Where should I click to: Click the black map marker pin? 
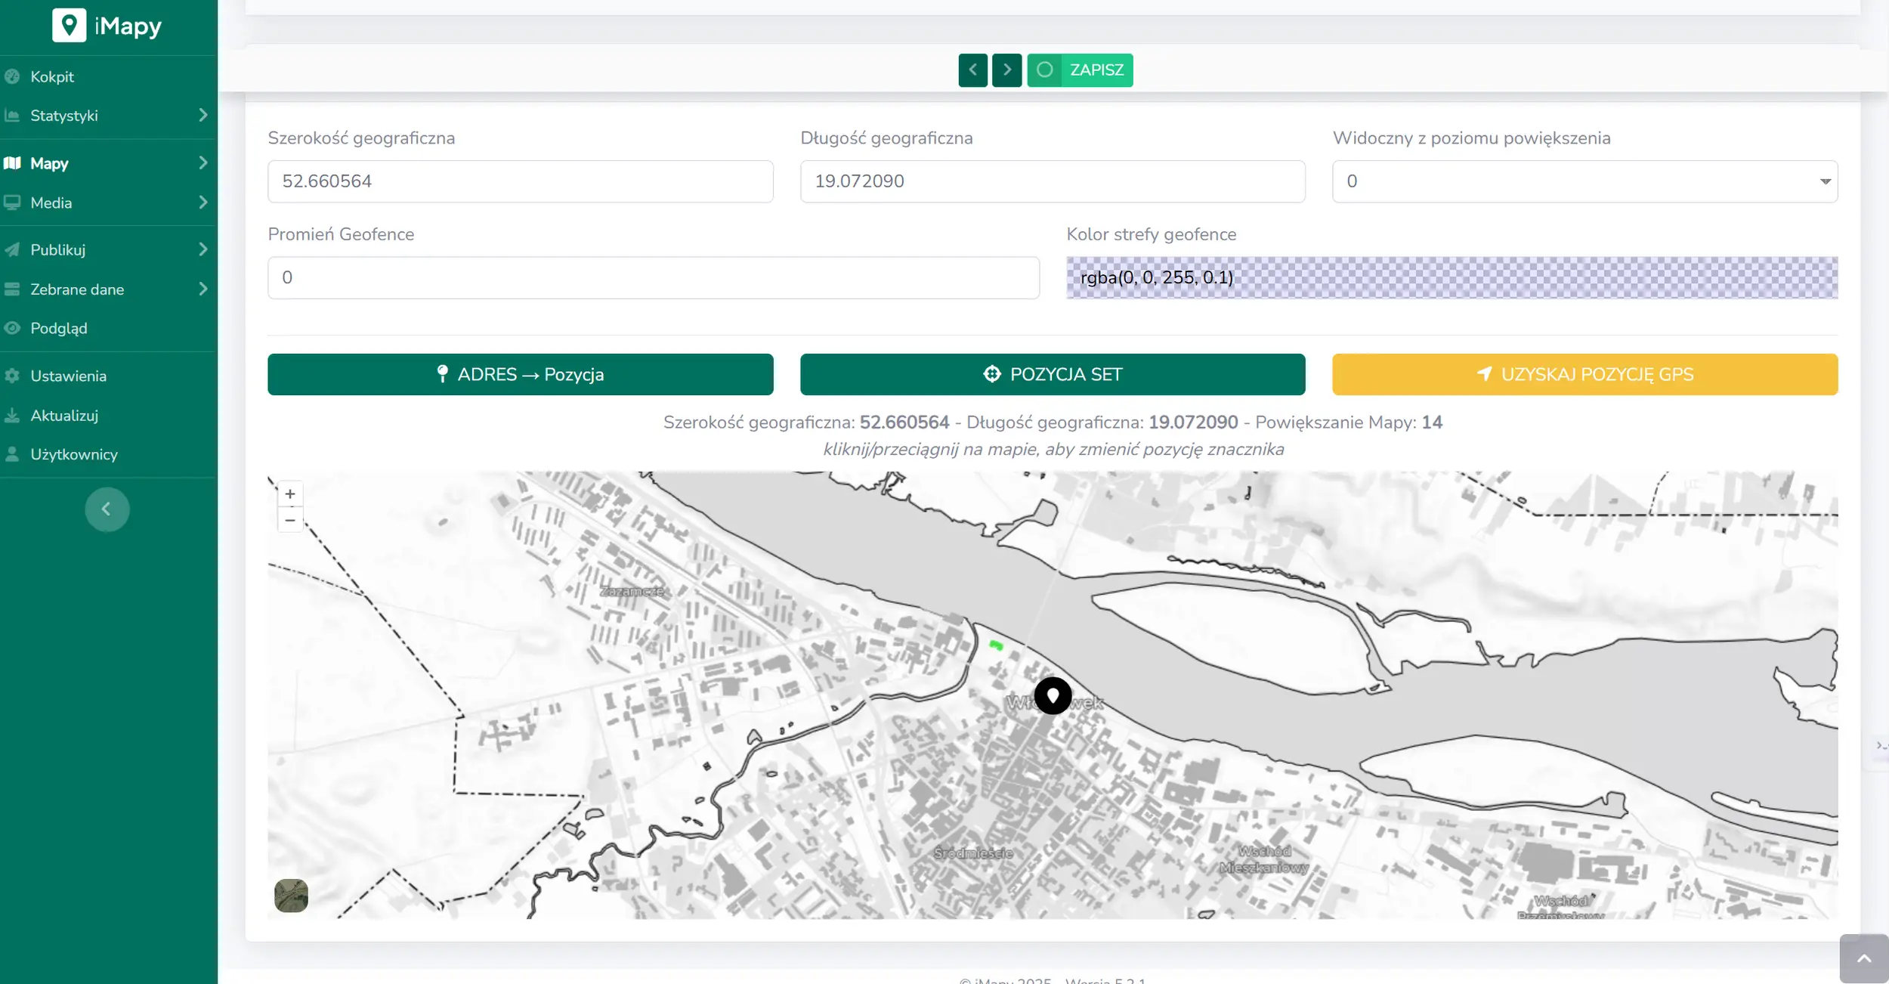click(1053, 695)
